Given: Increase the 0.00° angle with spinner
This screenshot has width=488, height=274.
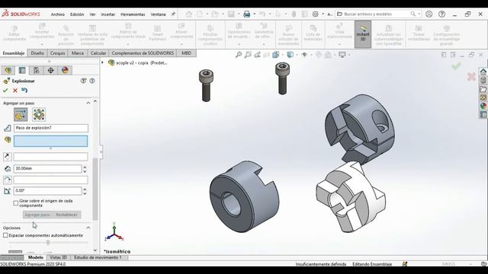Looking at the screenshot, I should click(x=85, y=189).
